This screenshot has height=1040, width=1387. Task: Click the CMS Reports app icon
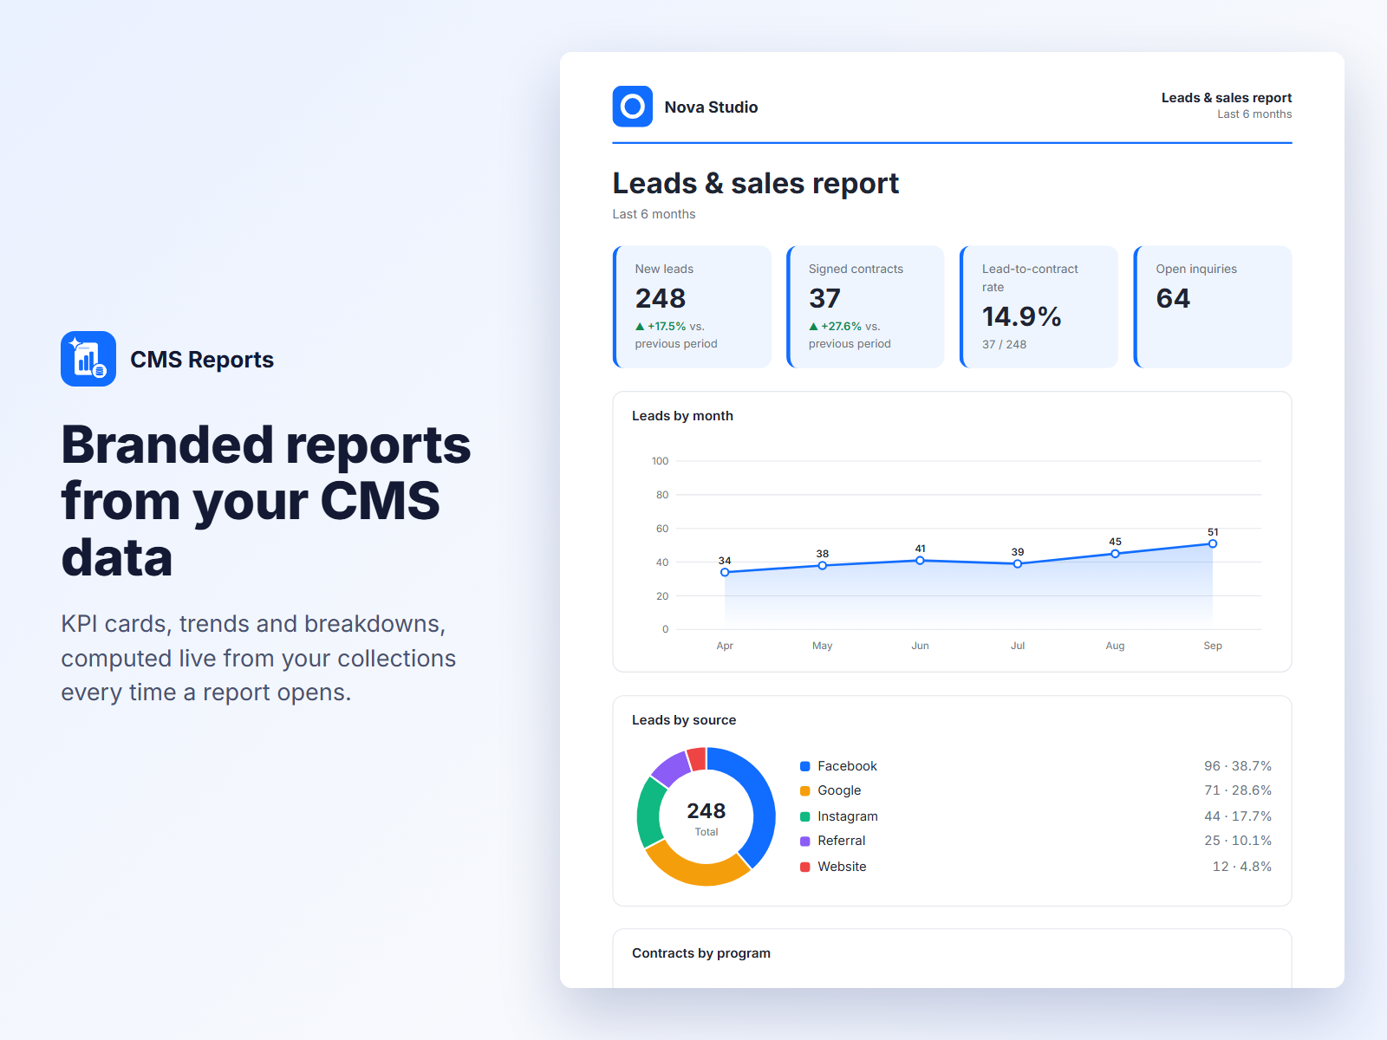(x=88, y=359)
